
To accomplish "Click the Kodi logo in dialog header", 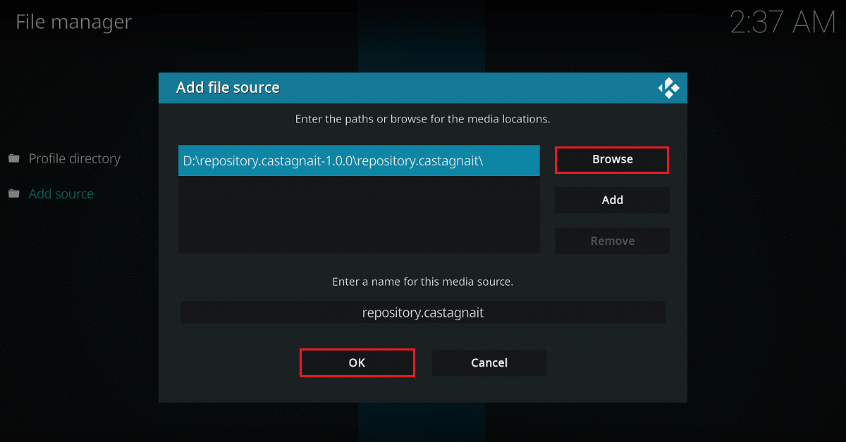I will (668, 88).
